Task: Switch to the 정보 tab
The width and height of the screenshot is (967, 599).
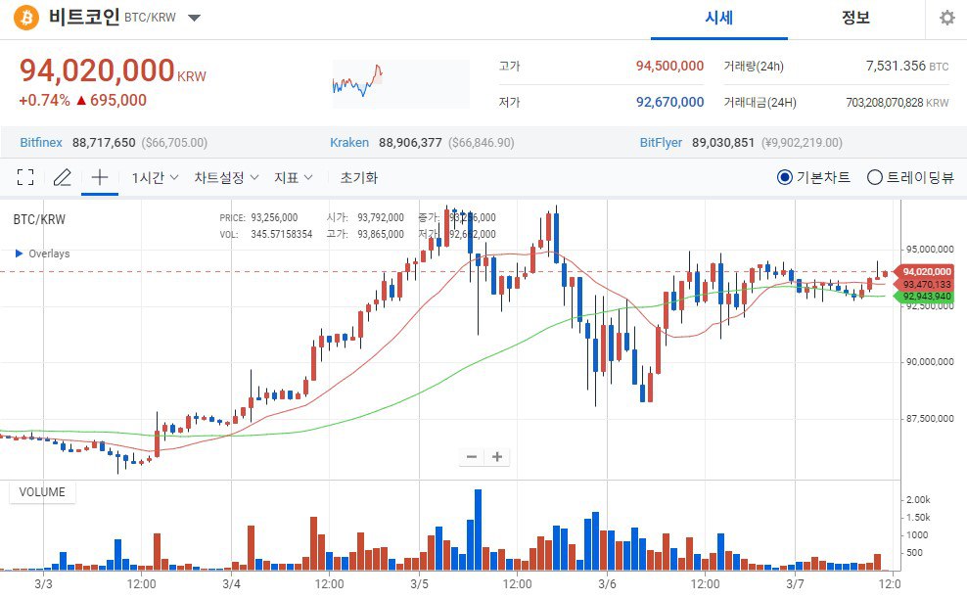Action: click(856, 18)
